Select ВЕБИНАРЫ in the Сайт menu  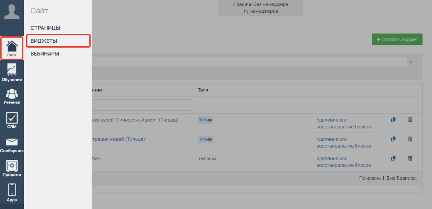(45, 54)
